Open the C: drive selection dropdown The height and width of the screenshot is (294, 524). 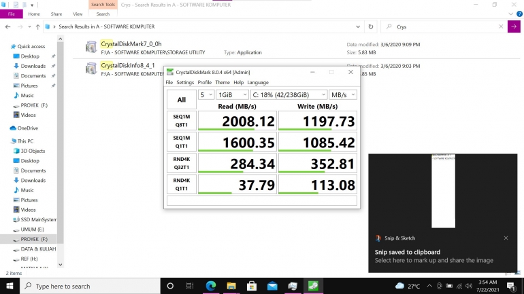[289, 95]
